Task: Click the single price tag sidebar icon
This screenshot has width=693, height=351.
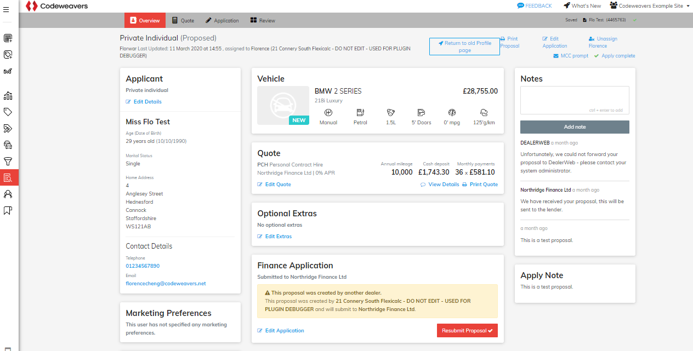Action: tap(8, 112)
